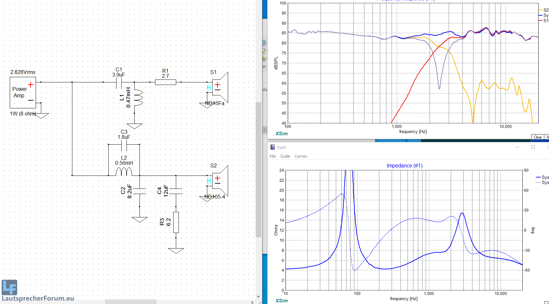
Task: Click the schematic scroll-down arrow
Action: tap(258, 296)
